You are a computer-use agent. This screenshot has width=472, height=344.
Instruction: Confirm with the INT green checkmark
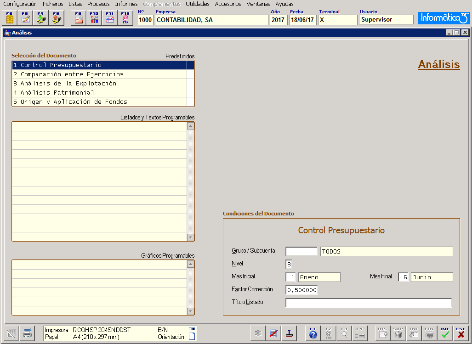(445, 333)
